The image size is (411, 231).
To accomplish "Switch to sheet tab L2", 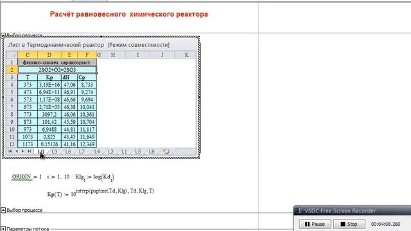I will [110, 151].
